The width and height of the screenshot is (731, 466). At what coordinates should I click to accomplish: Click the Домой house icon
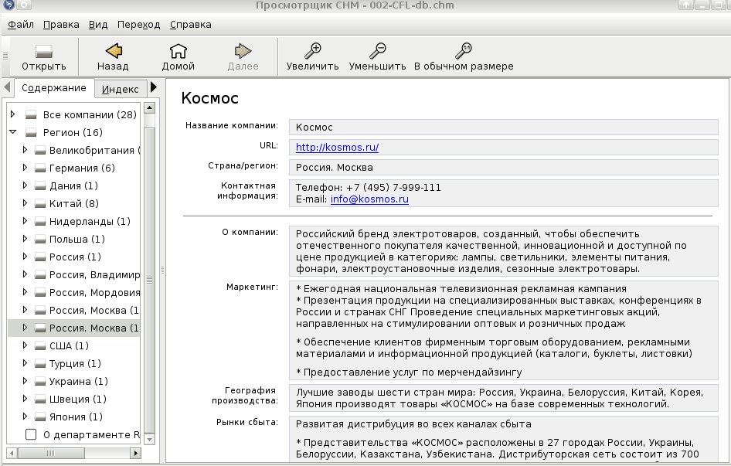pyautogui.click(x=178, y=50)
